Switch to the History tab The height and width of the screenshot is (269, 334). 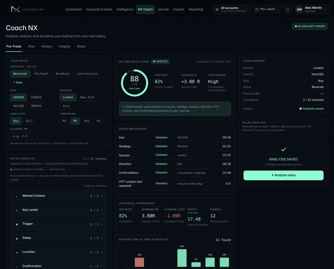[x=47, y=46]
